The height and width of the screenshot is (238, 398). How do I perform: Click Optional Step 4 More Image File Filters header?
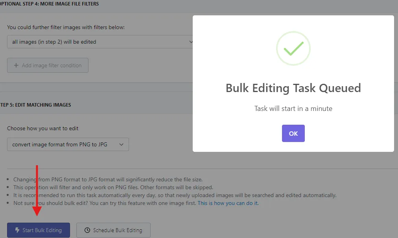coord(49,4)
